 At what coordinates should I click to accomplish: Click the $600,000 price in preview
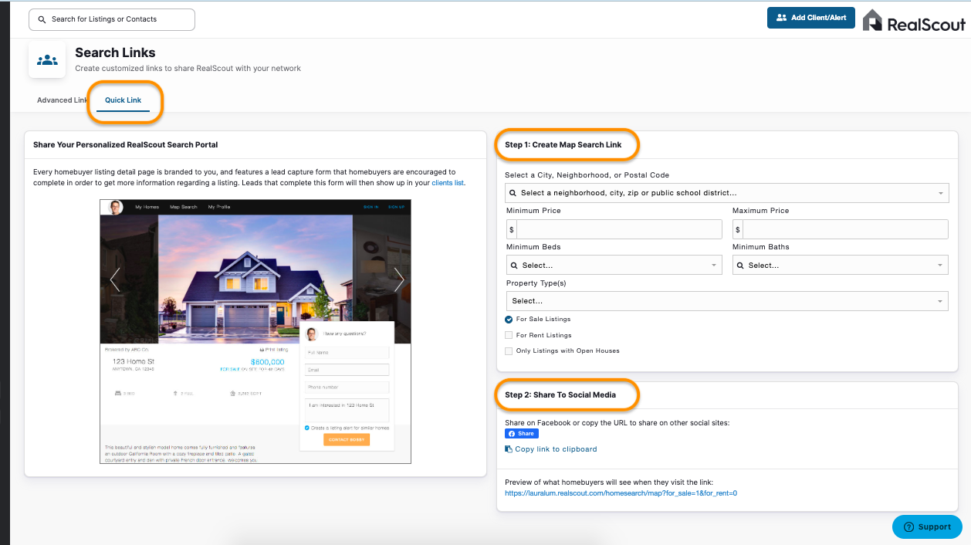tap(268, 362)
